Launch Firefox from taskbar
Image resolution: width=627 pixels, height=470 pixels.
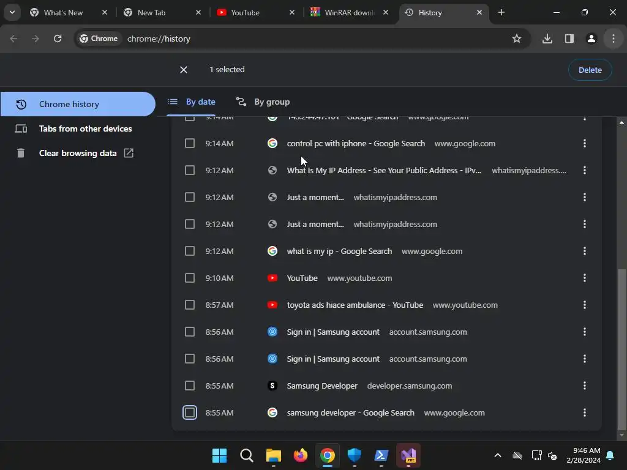coord(300,455)
